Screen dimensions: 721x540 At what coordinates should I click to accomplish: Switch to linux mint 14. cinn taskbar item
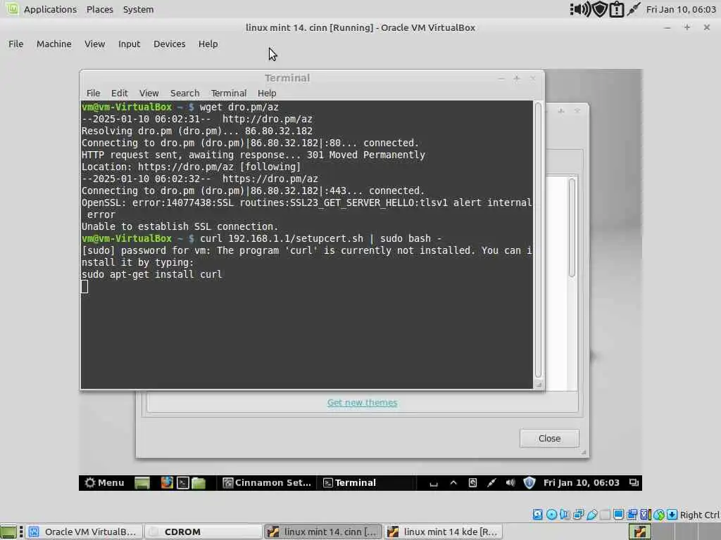(322, 532)
